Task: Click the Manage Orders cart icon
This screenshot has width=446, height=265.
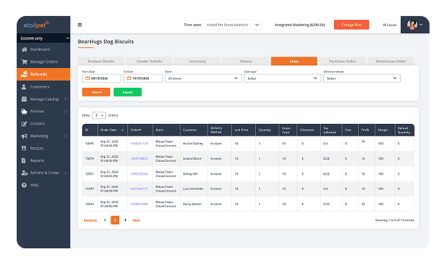Action: [x=24, y=62]
